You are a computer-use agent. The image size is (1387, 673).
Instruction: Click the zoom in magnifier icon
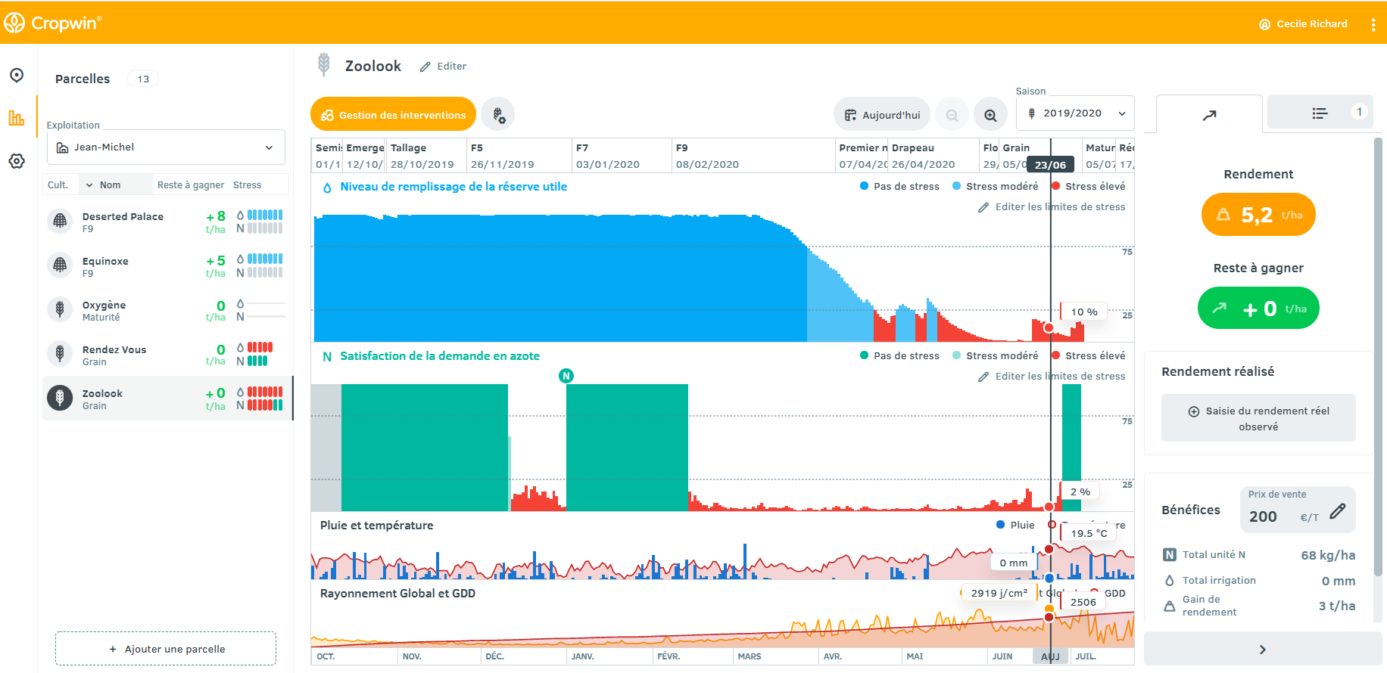990,115
